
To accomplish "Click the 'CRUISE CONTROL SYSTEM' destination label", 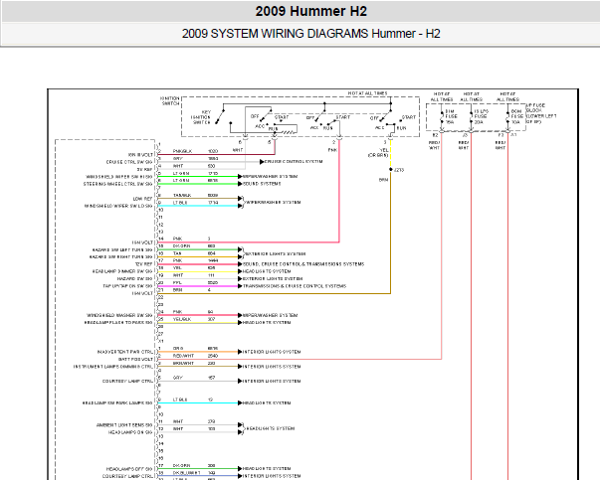I will tap(294, 162).
